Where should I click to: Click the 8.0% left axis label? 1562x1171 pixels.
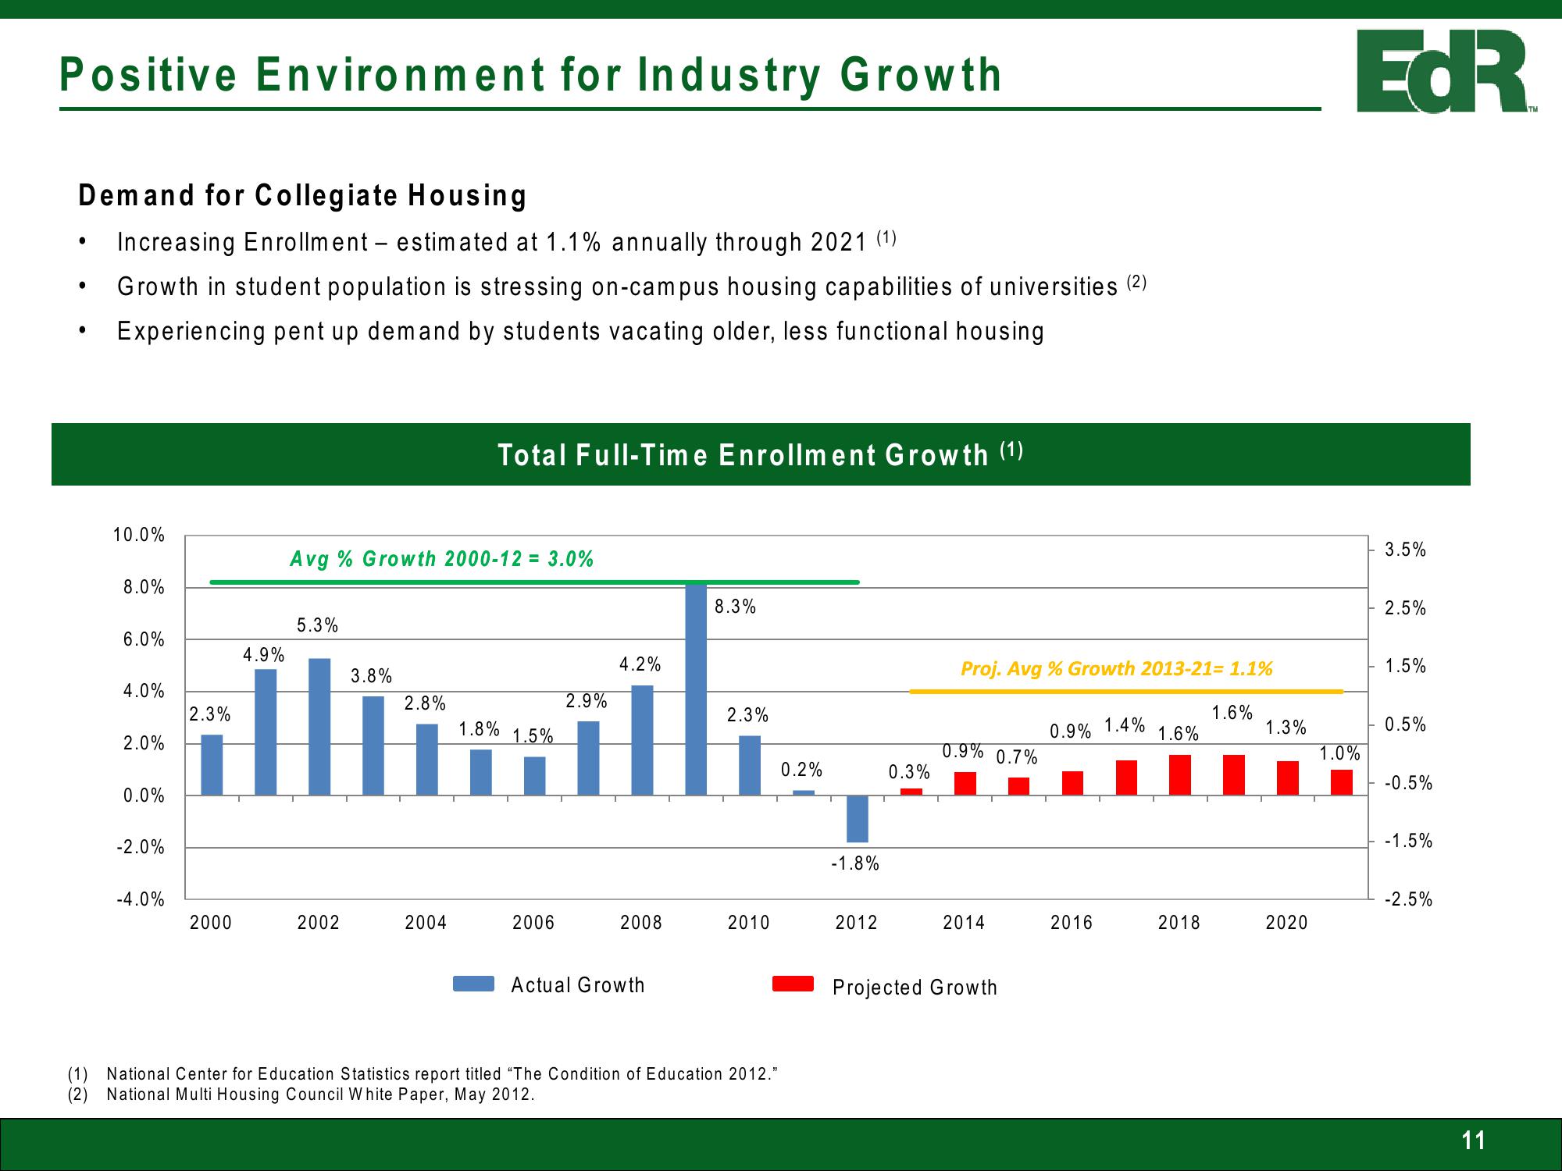(144, 587)
